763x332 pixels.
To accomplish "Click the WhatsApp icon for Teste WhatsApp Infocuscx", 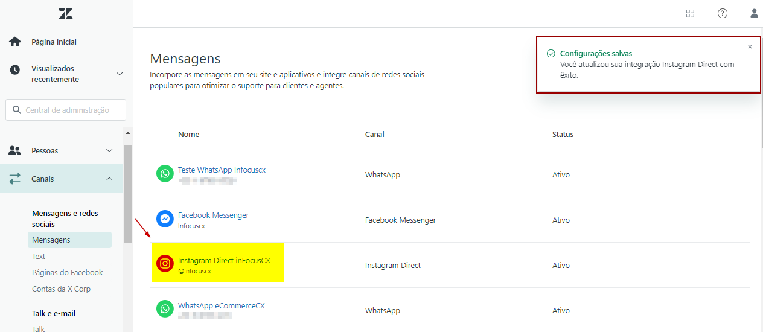I will pos(165,174).
